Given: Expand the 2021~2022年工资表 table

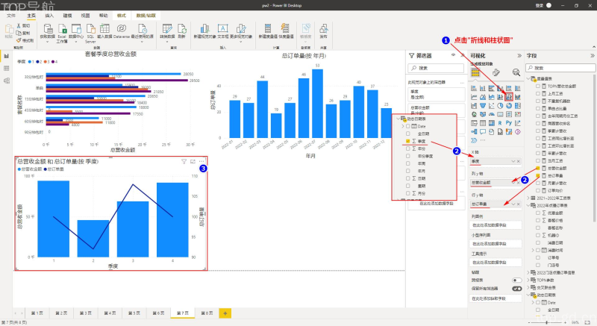Looking at the screenshot, I should [528, 198].
